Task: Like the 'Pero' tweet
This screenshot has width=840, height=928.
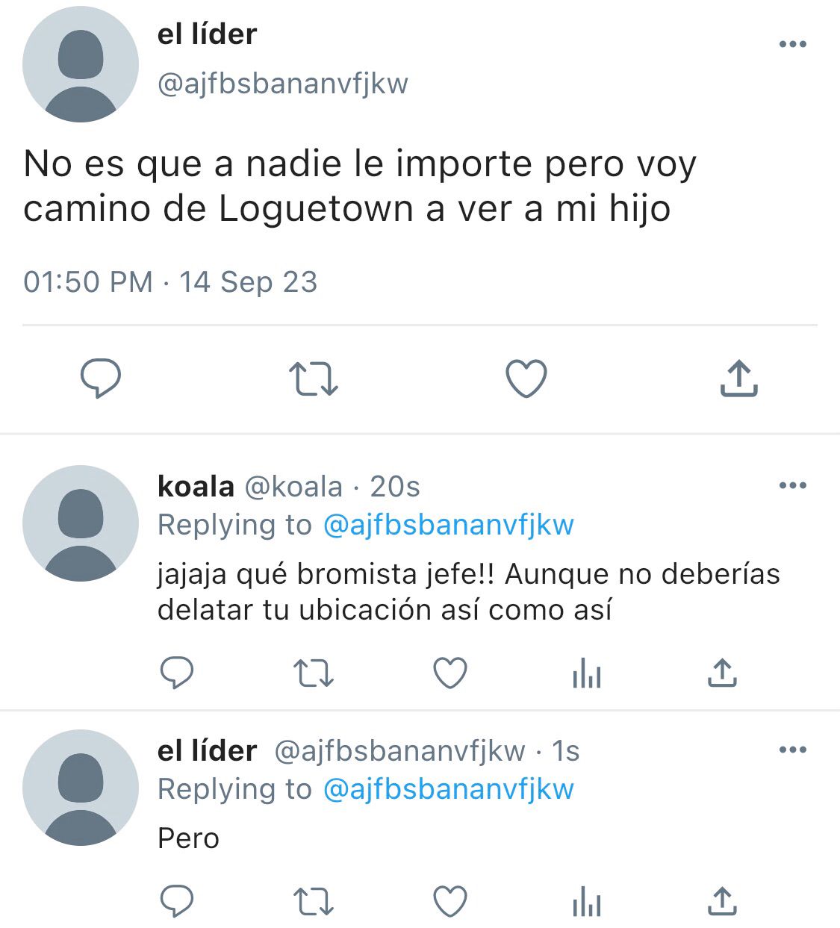Action: pos(450,901)
